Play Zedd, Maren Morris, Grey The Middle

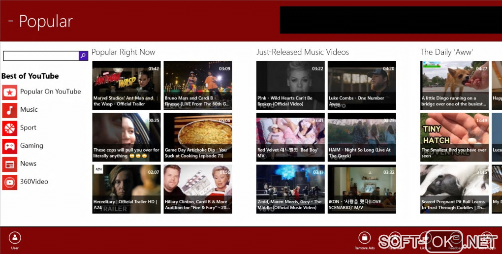290,189
